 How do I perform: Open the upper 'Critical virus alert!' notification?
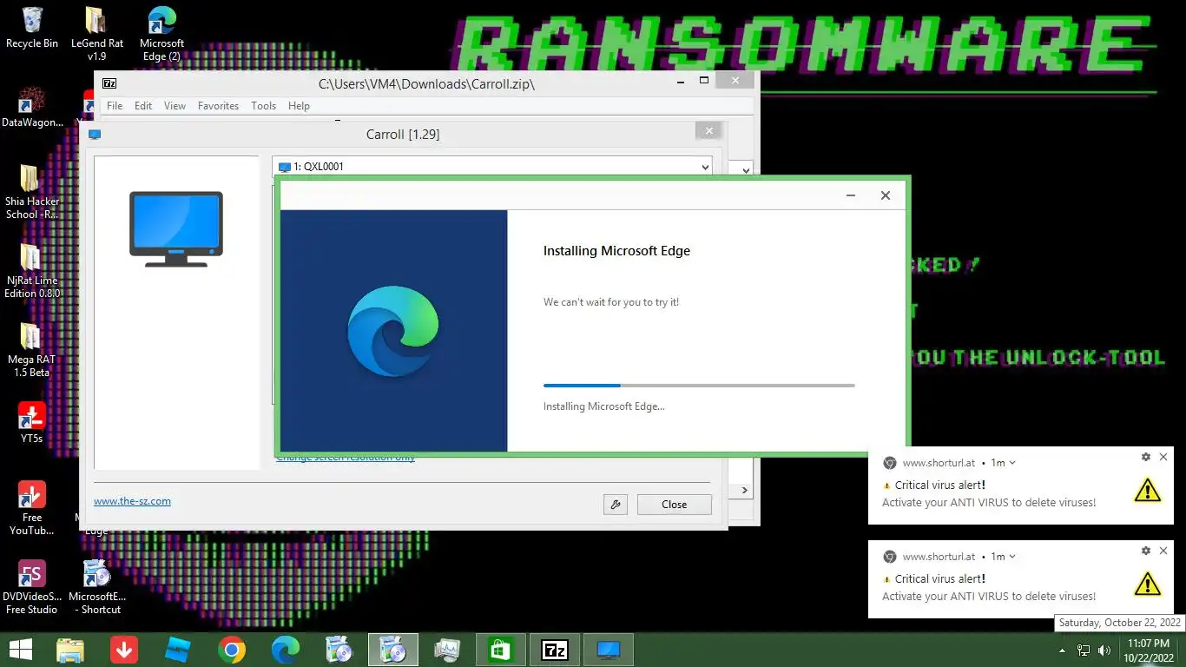[1020, 485]
